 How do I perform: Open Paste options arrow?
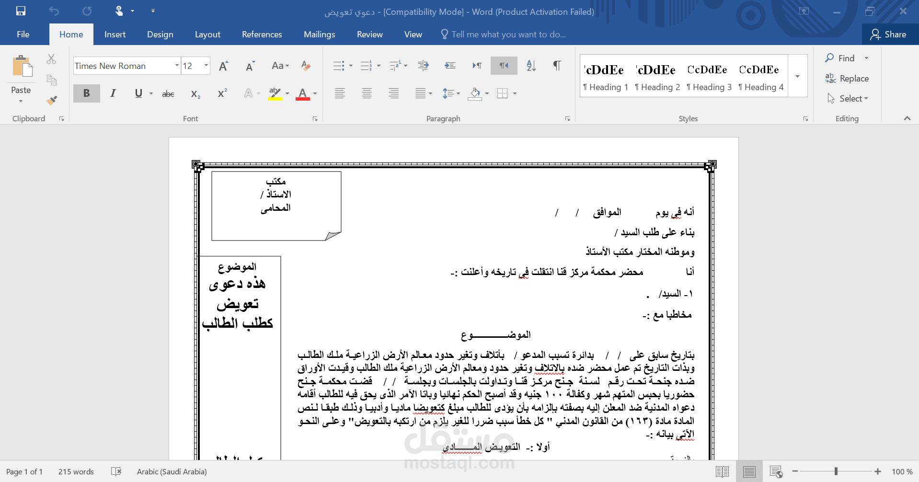tap(21, 101)
